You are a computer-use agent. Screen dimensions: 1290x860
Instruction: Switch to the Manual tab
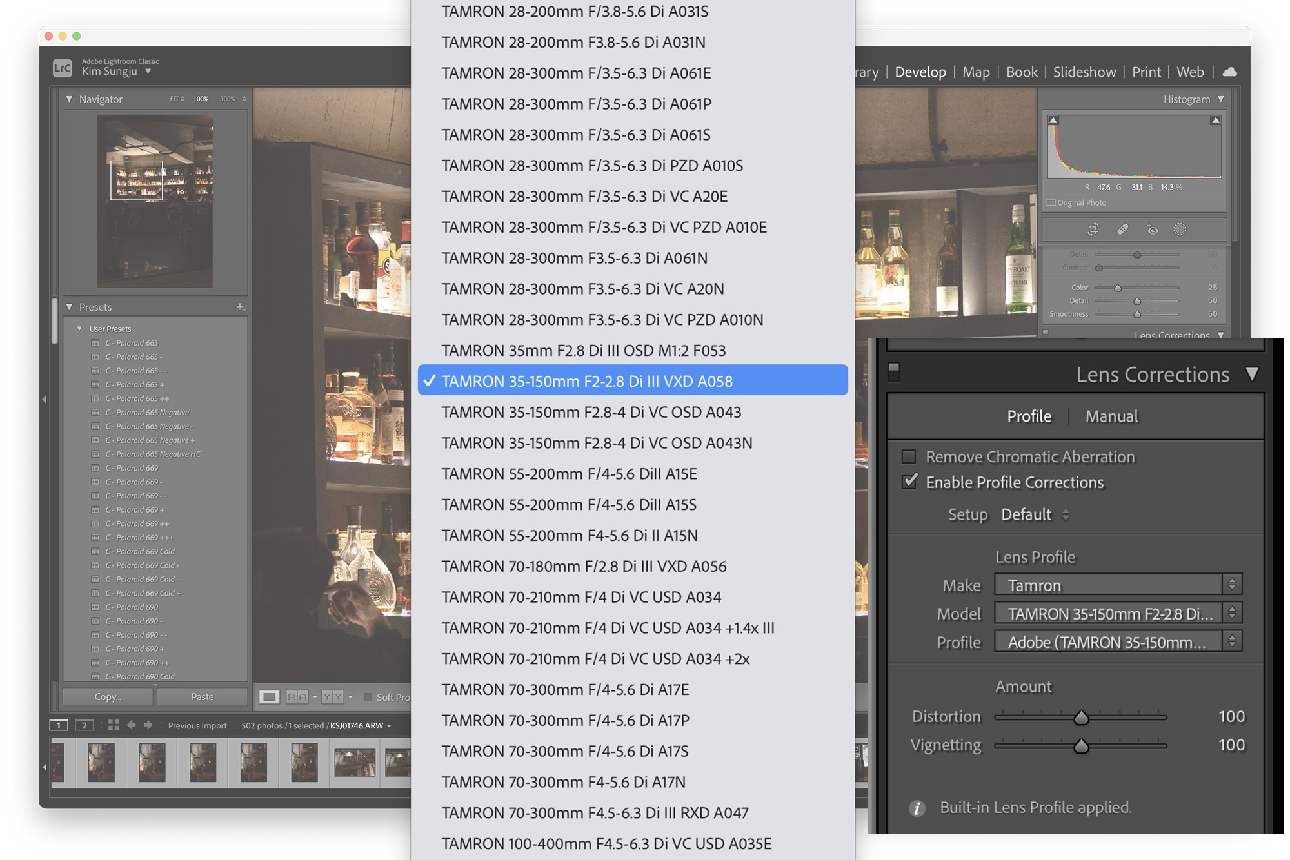click(x=1111, y=416)
